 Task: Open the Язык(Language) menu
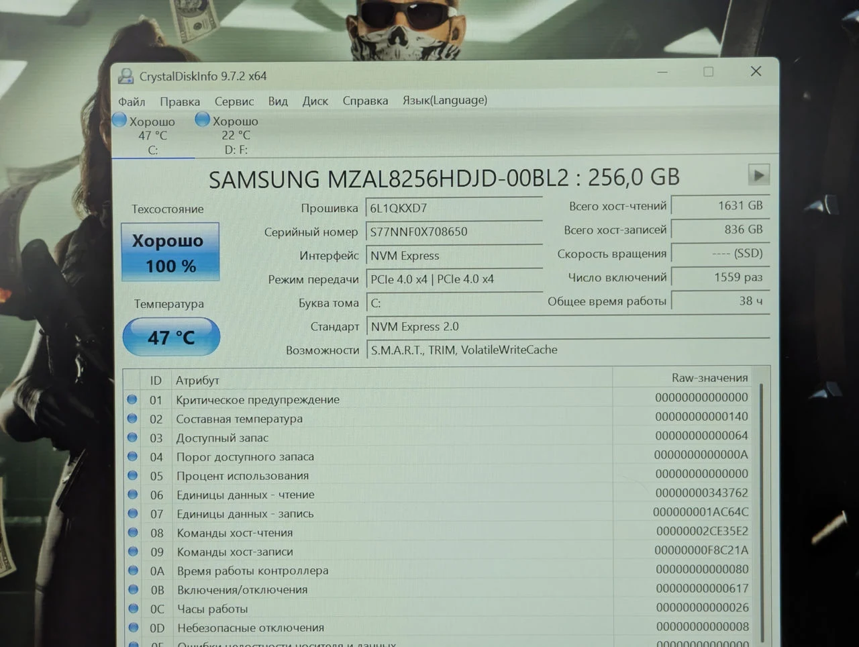pyautogui.click(x=445, y=100)
